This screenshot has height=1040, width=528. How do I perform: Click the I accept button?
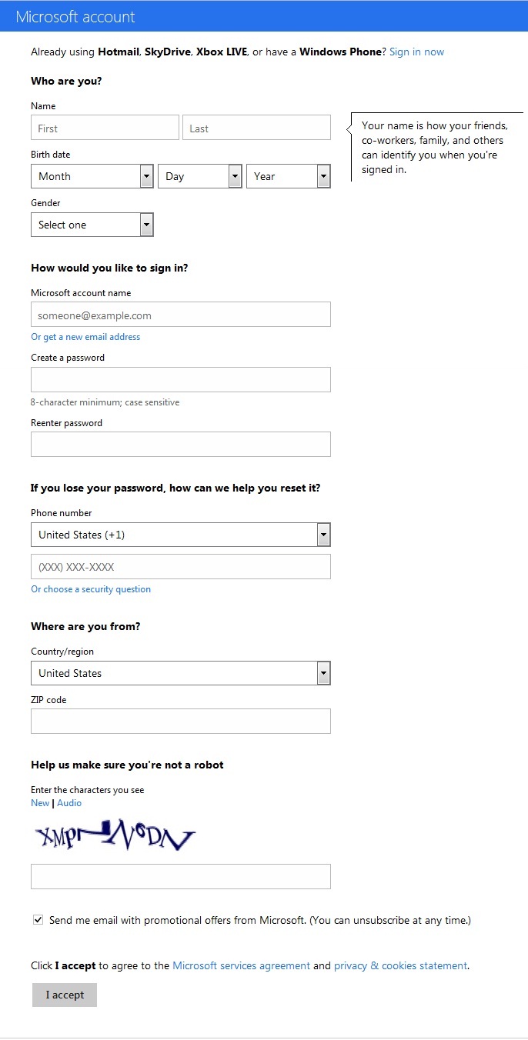[65, 995]
